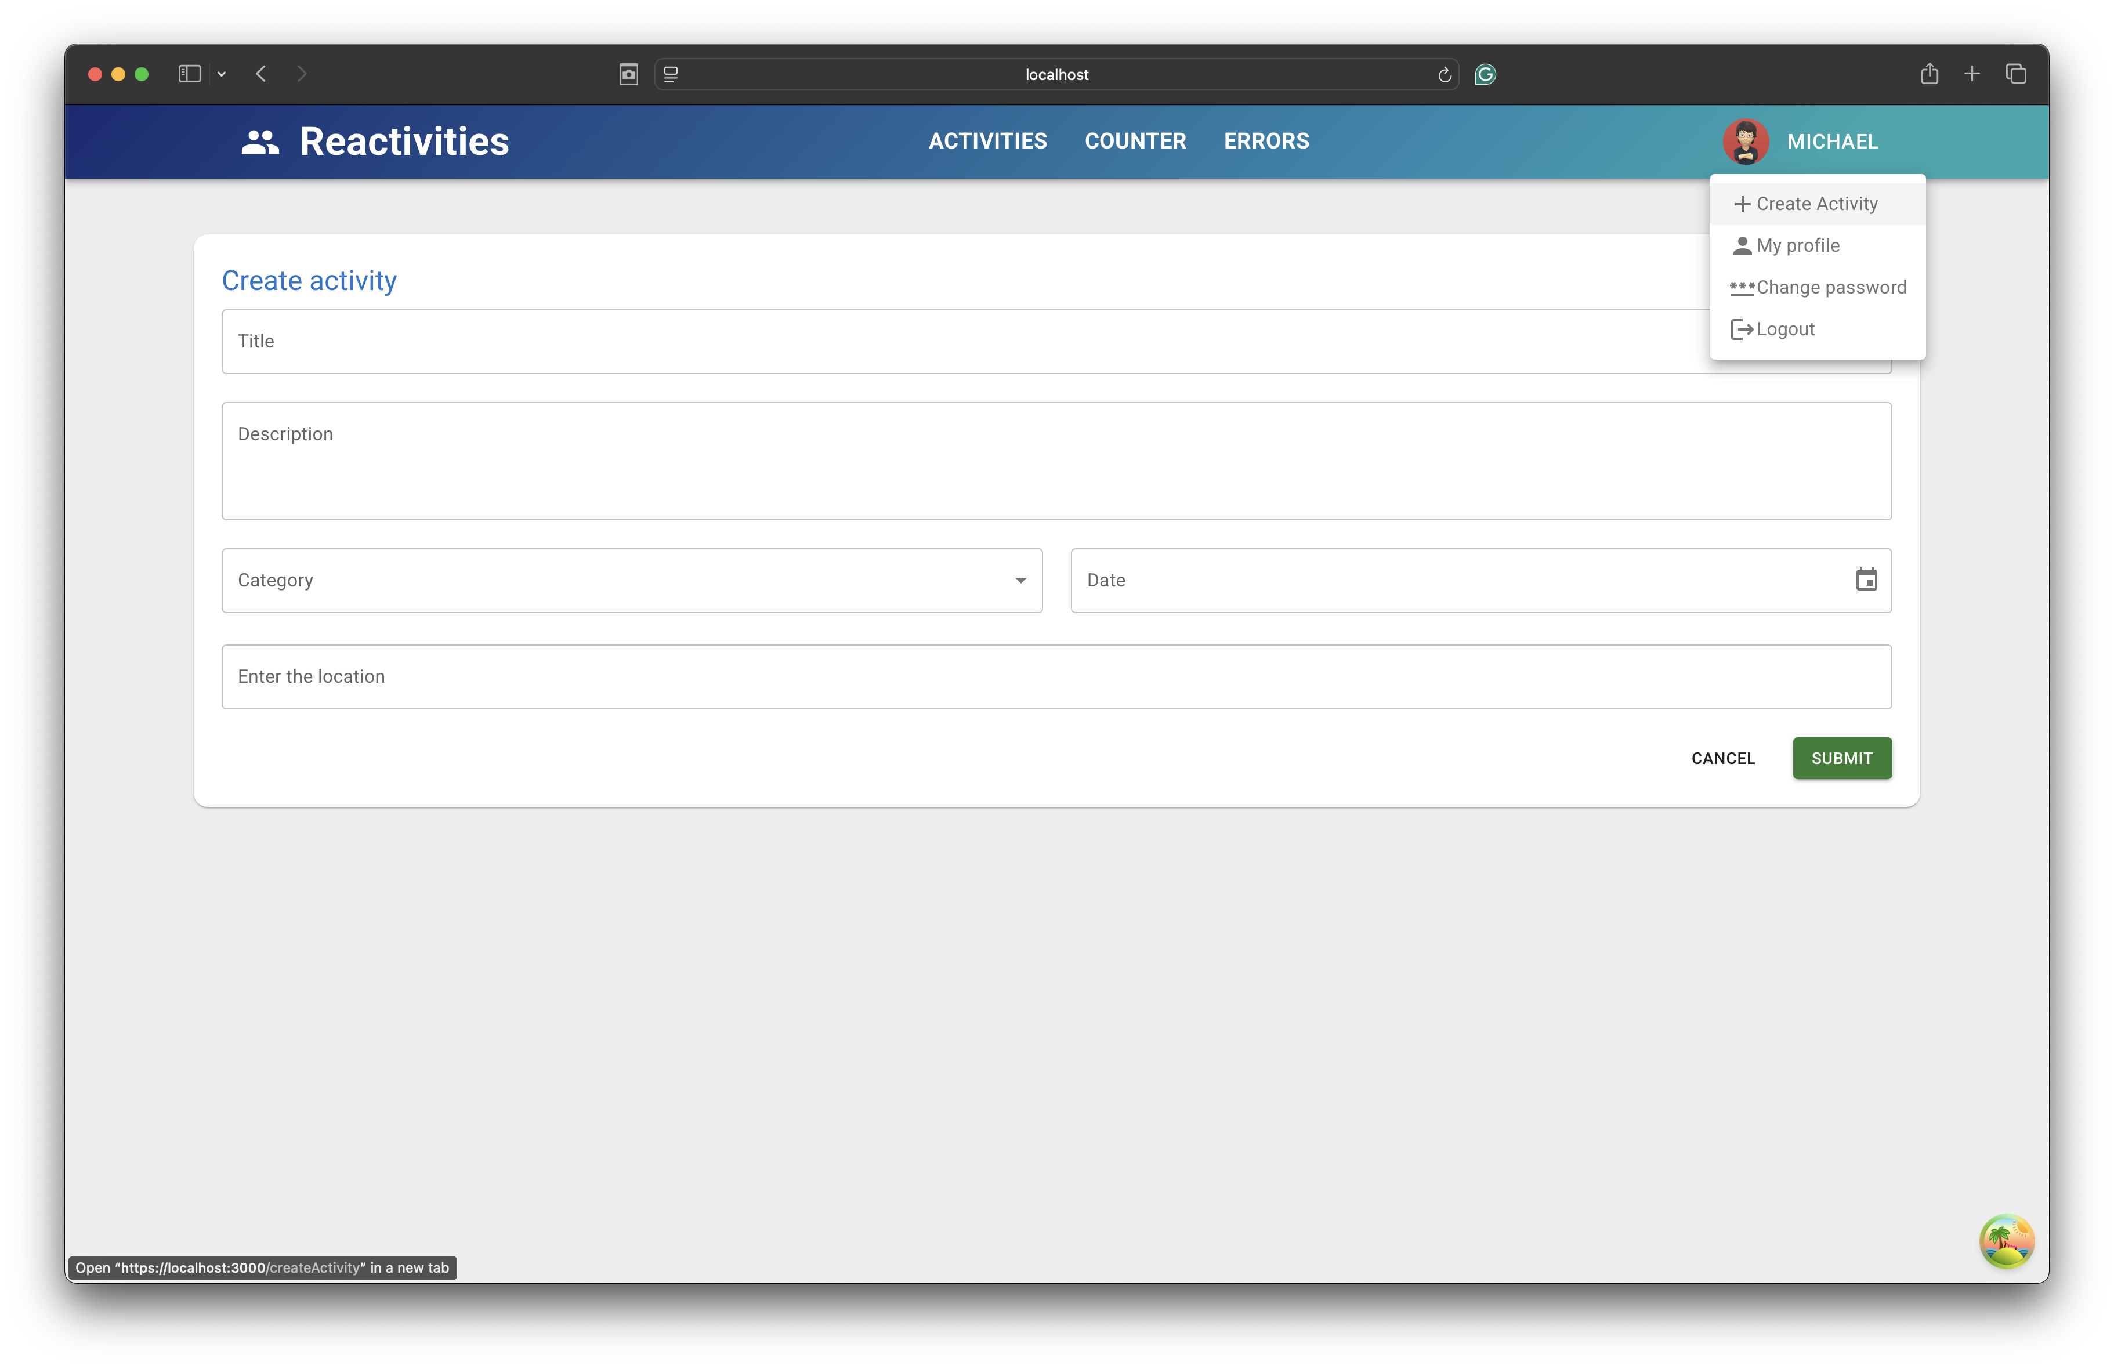Viewport: 2114px width, 1369px height.
Task: Toggle the Safari sidebar icon
Action: 189,74
